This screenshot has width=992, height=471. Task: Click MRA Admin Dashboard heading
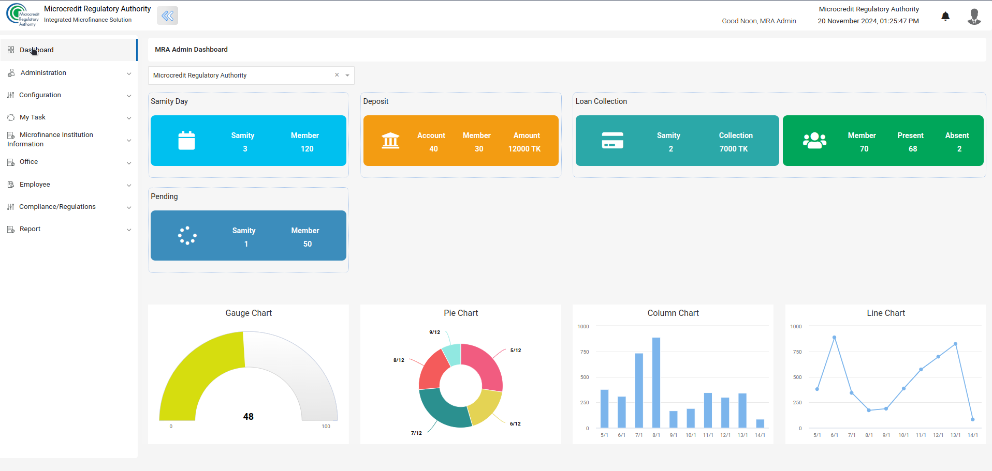(x=191, y=50)
